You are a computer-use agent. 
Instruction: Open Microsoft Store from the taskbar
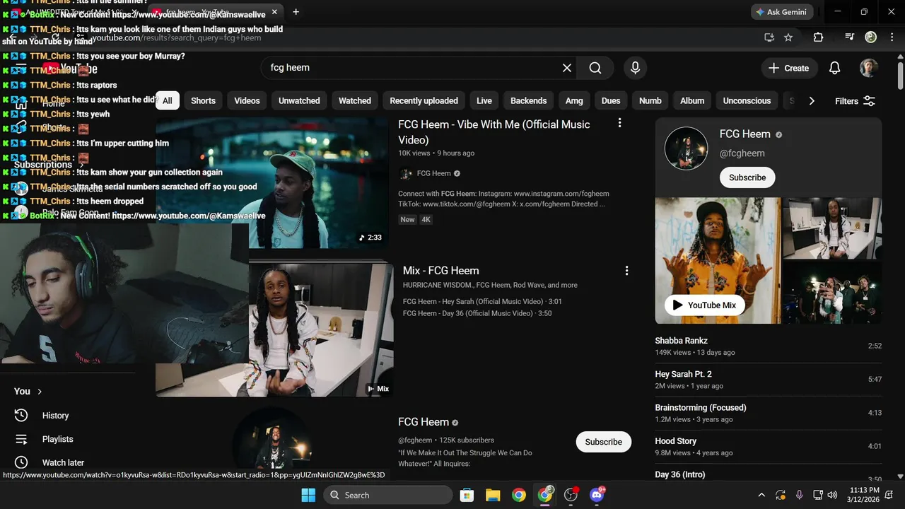pos(467,495)
